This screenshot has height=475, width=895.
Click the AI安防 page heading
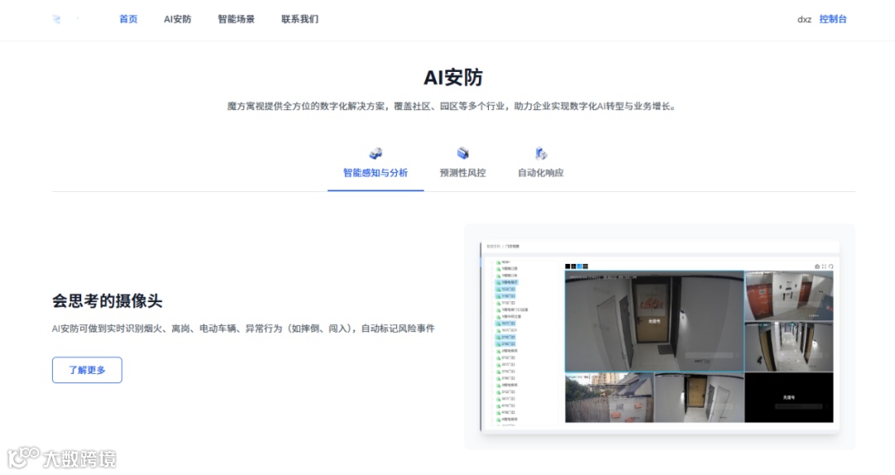(453, 78)
